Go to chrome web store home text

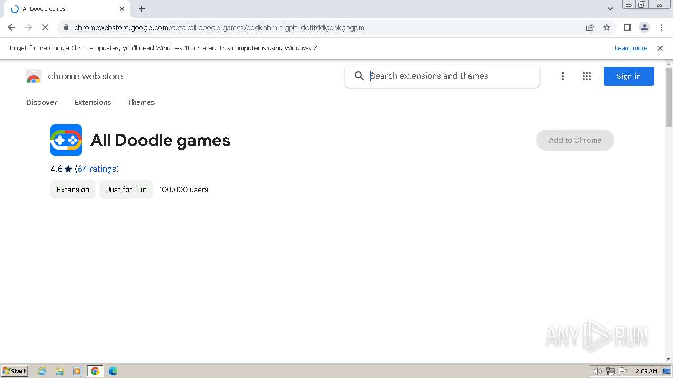tap(85, 76)
